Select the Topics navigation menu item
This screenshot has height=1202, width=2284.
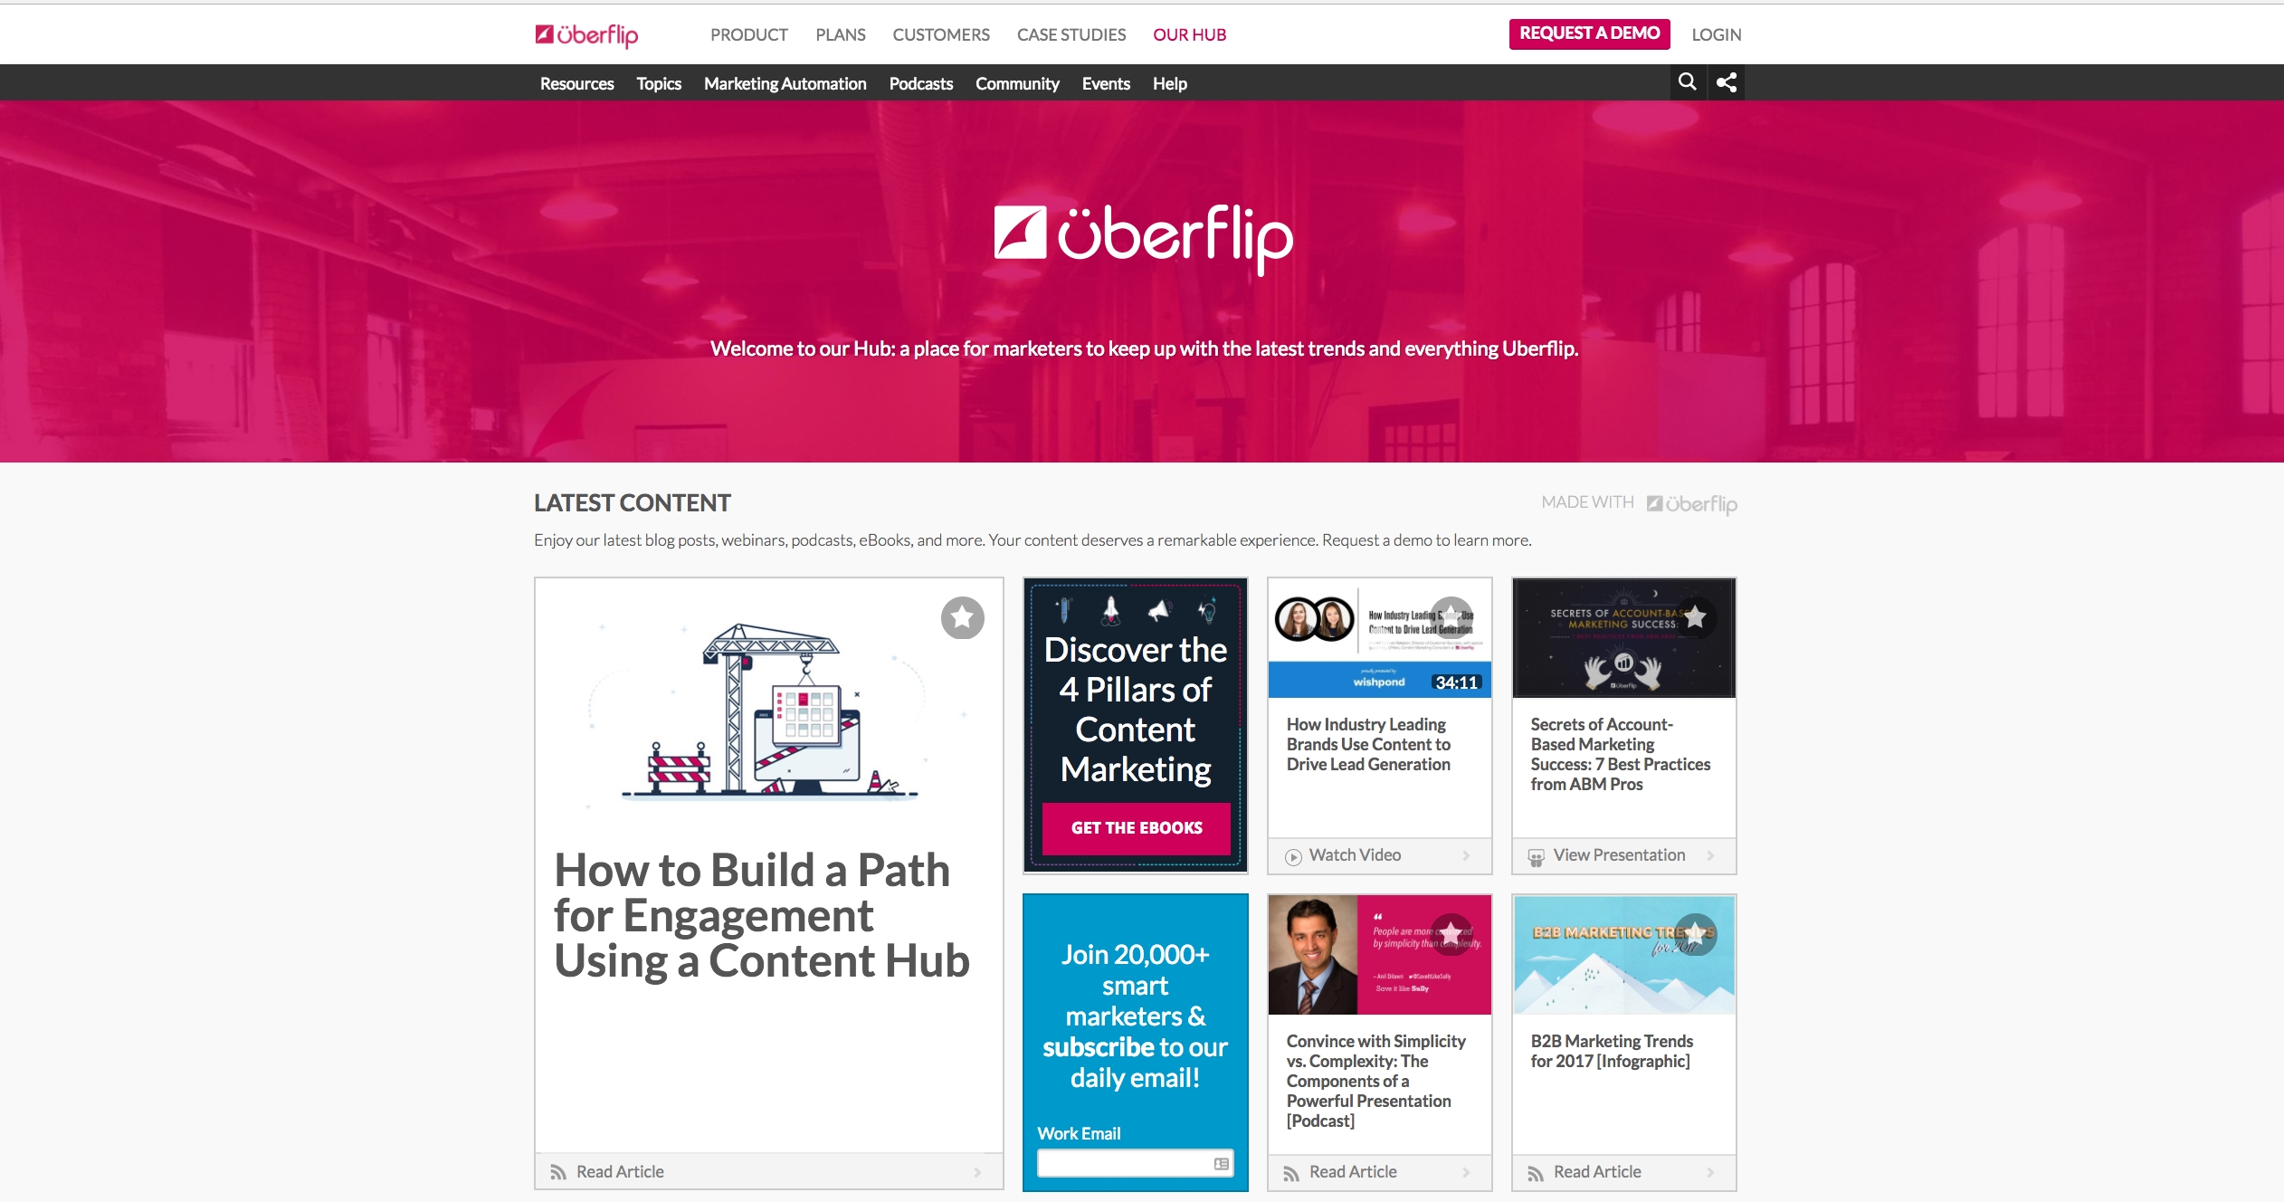pyautogui.click(x=657, y=81)
